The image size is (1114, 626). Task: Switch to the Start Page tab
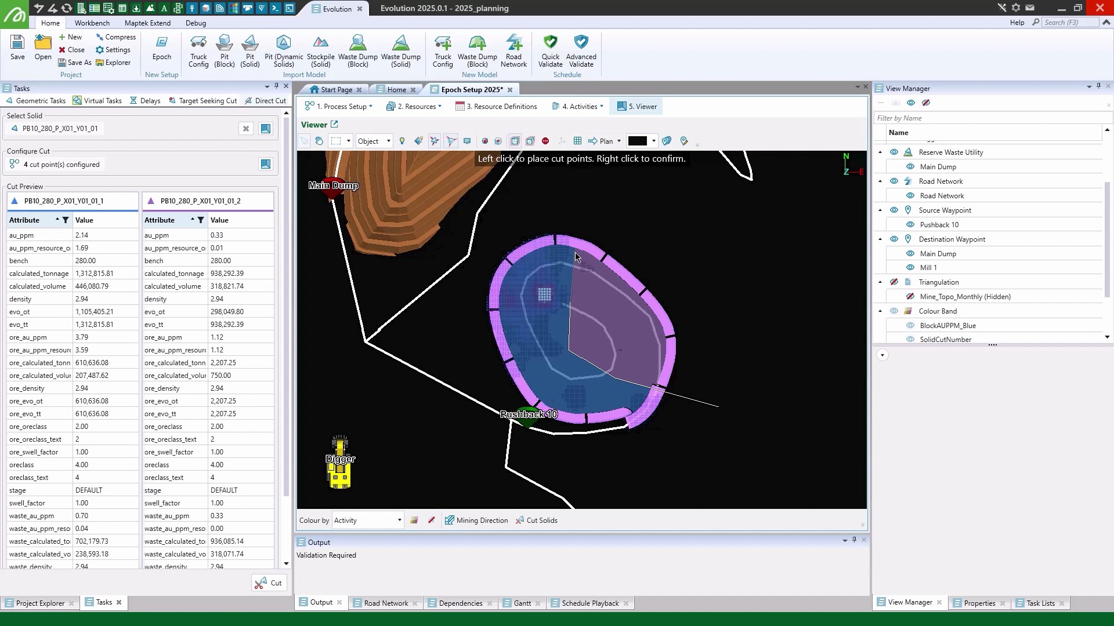(337, 90)
